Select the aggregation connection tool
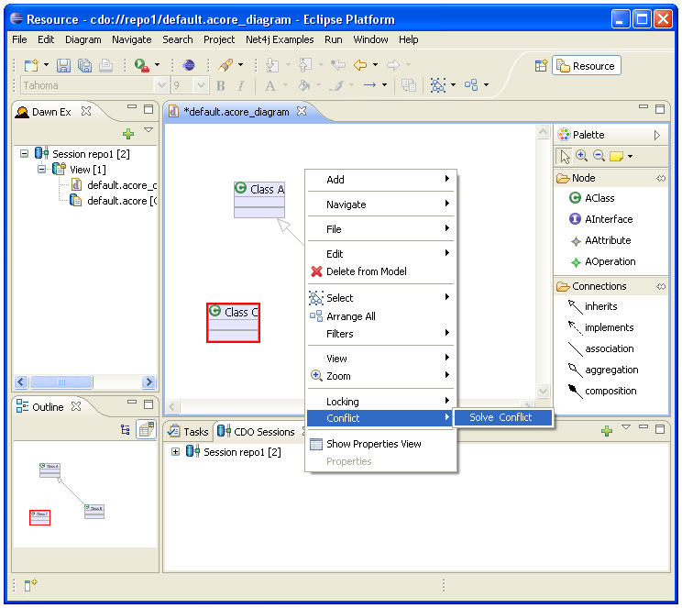This screenshot has width=682, height=608. 603,370
